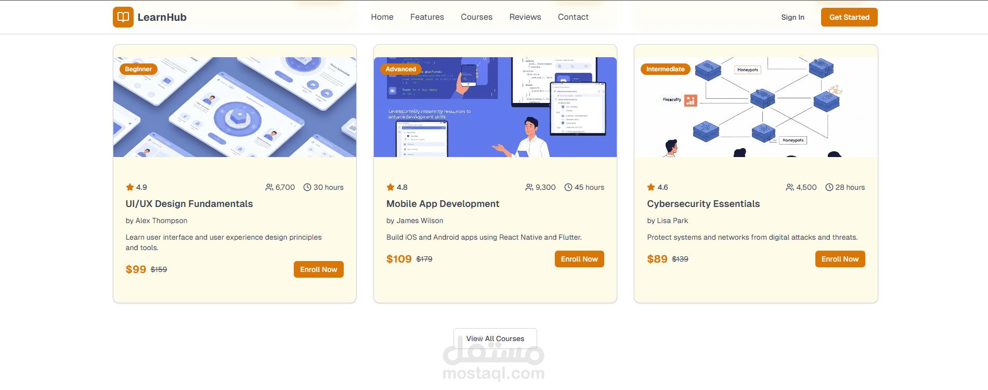Open the Courses nav item
This screenshot has height=390, width=988.
476,17
